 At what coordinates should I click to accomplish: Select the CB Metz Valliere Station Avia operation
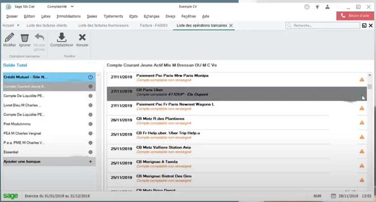[x=237, y=151]
